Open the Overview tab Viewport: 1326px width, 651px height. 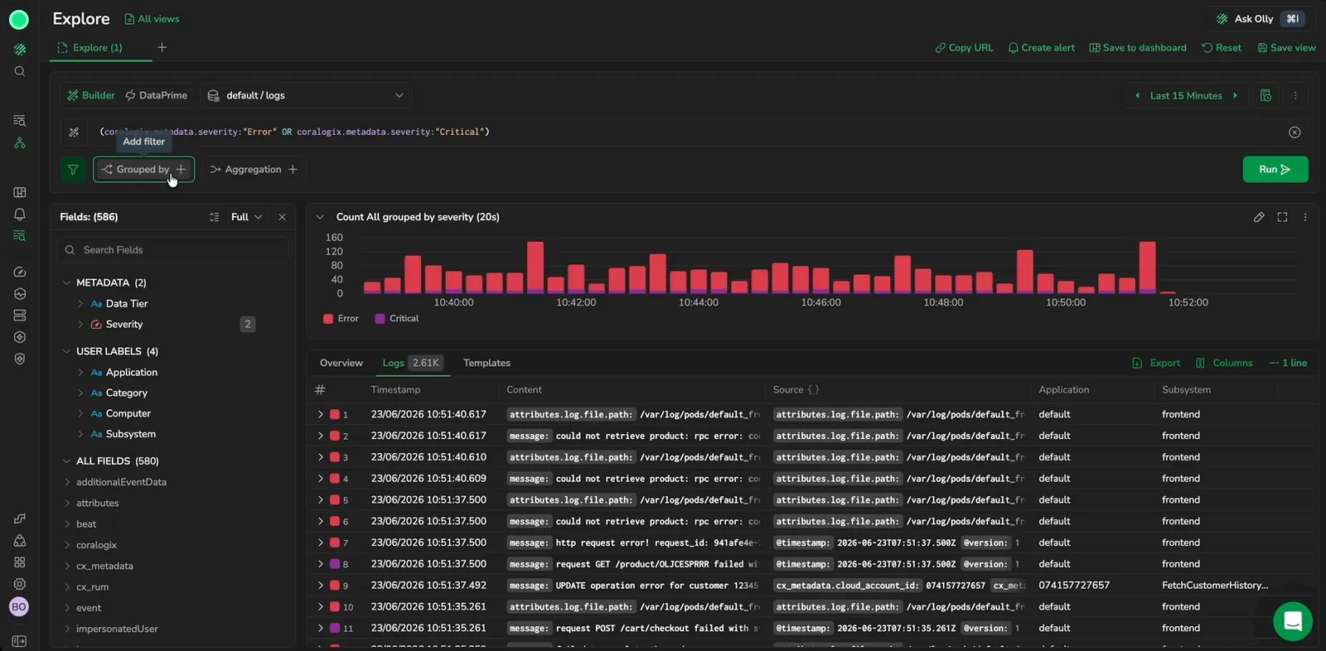pos(341,364)
